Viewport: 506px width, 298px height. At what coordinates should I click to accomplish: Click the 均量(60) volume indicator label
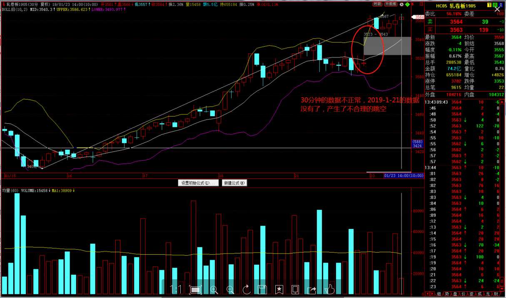click(x=11, y=190)
